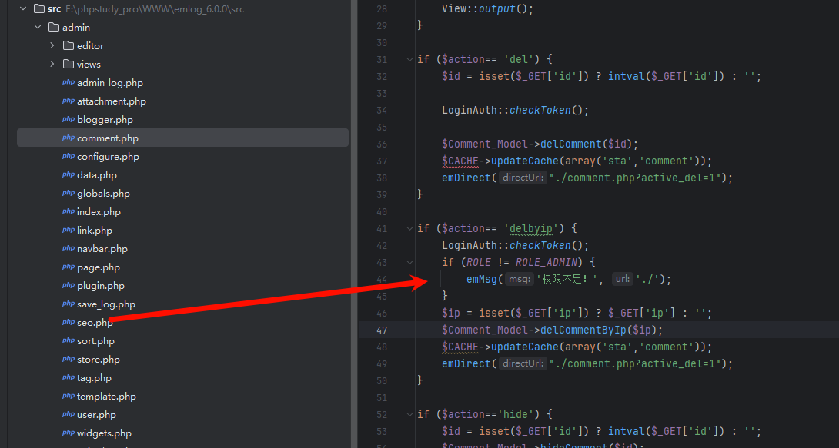The image size is (839, 448).
Task: Click the editor folder icon
Action: point(69,46)
